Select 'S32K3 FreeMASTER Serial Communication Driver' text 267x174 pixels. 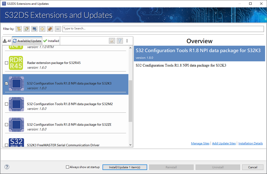click(x=63, y=145)
